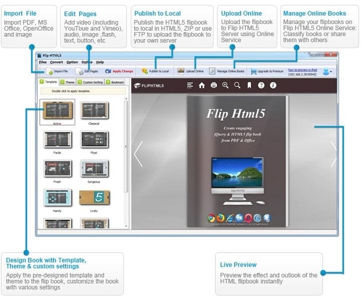Image resolution: width=361 pixels, height=300 pixels.
Task: Switch to the Custom Setting tab
Action: pyautogui.click(x=90, y=82)
